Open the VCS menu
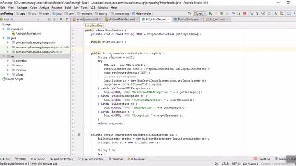The image size is (296, 166). [x=92, y=8]
